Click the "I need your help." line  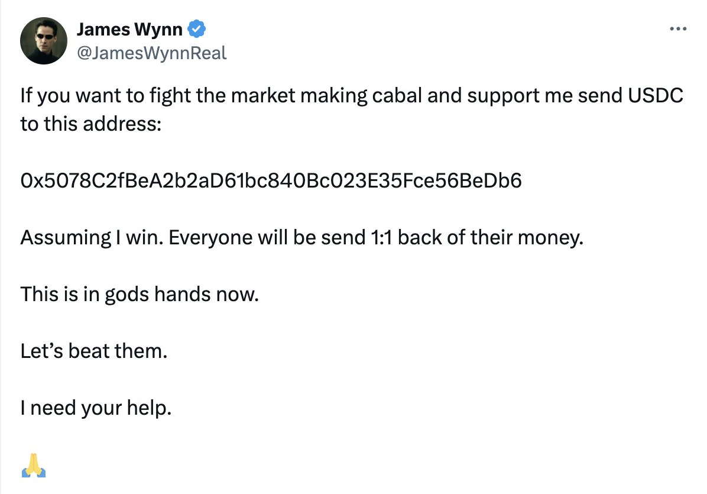[x=96, y=408]
